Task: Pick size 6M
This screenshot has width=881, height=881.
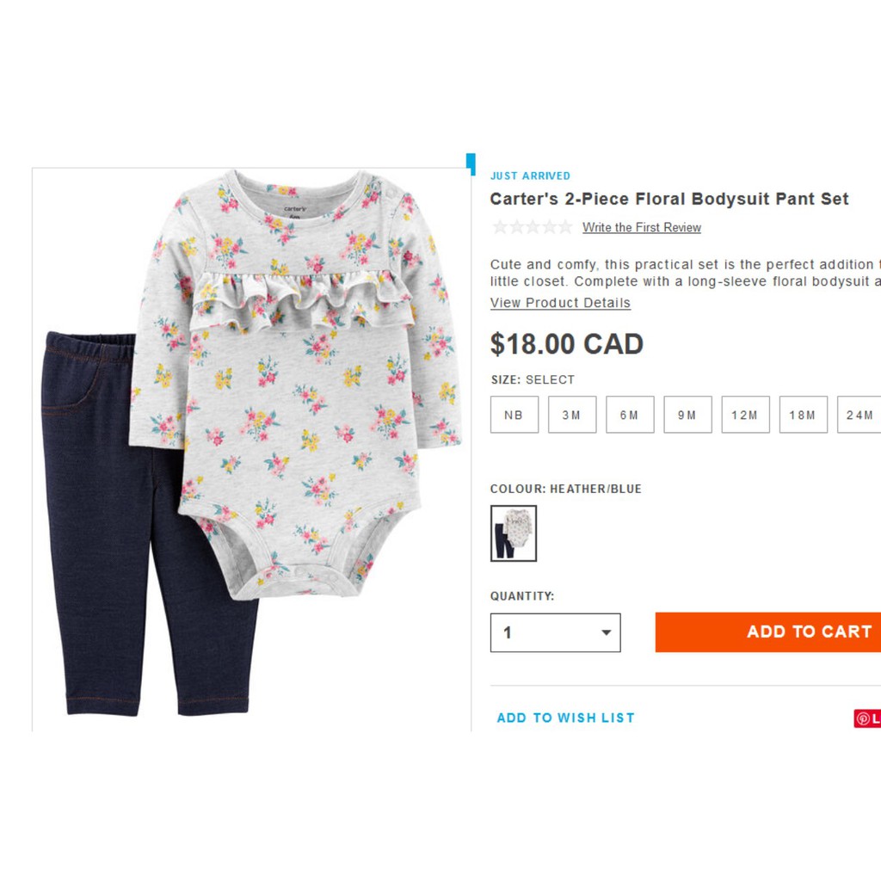Action: coord(630,415)
